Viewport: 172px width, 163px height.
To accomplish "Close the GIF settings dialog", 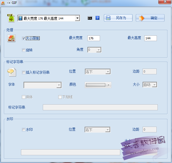I will point(165,2).
